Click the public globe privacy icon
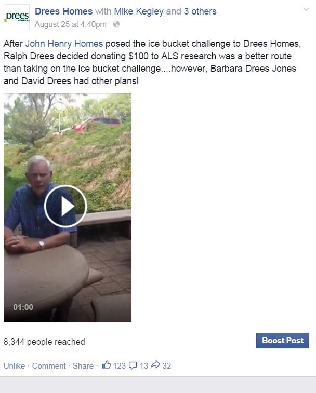Screen dimensions: 316x393 click(x=116, y=24)
